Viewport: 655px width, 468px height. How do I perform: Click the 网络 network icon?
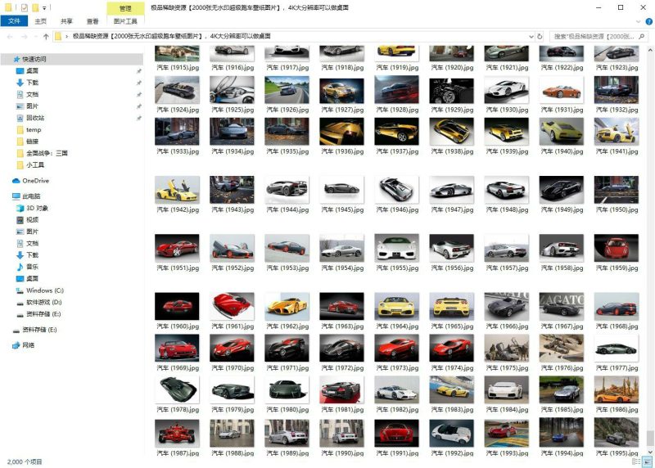pyautogui.click(x=29, y=345)
